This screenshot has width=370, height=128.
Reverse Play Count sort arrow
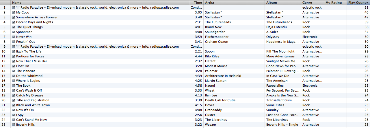pos(367,3)
